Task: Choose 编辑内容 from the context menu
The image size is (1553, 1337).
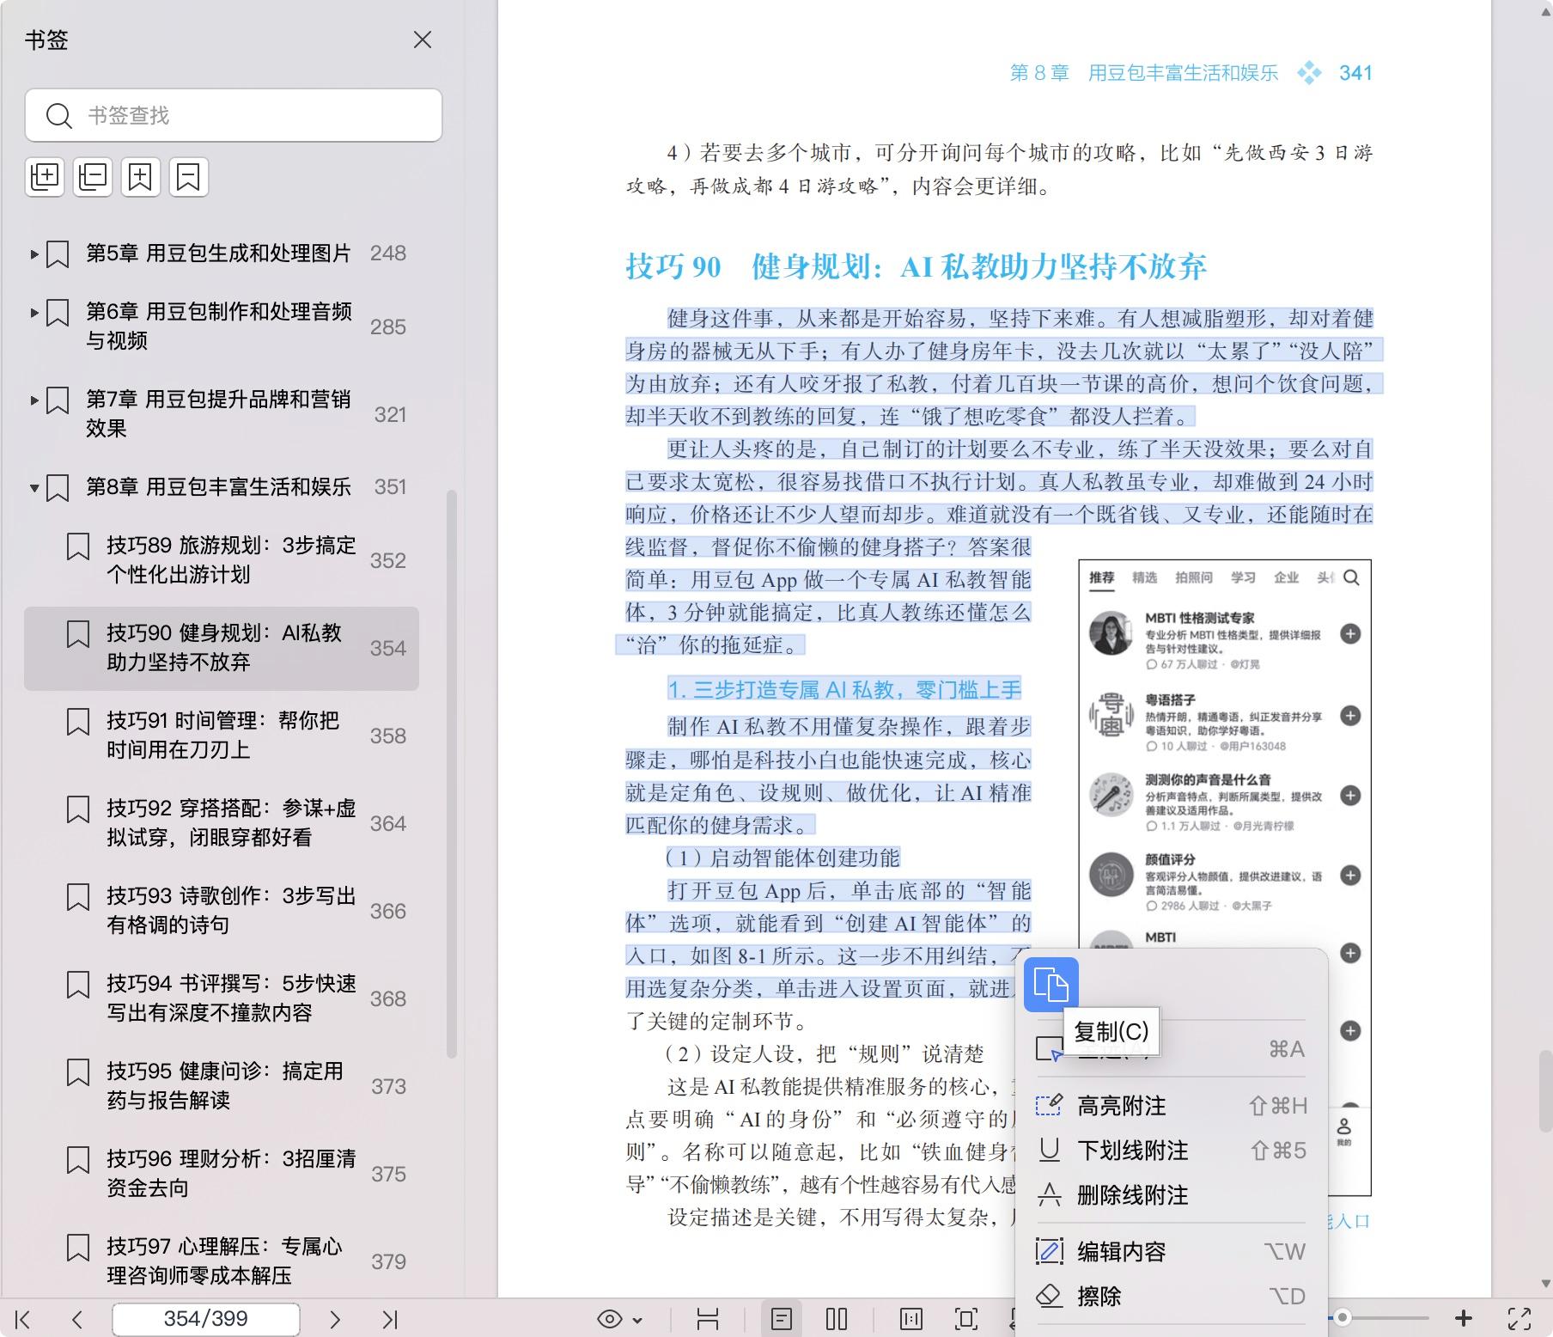Action: pos(1172,1252)
